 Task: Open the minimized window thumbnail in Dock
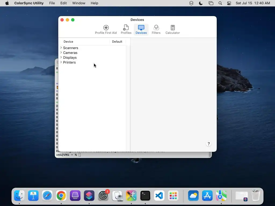click(241, 196)
